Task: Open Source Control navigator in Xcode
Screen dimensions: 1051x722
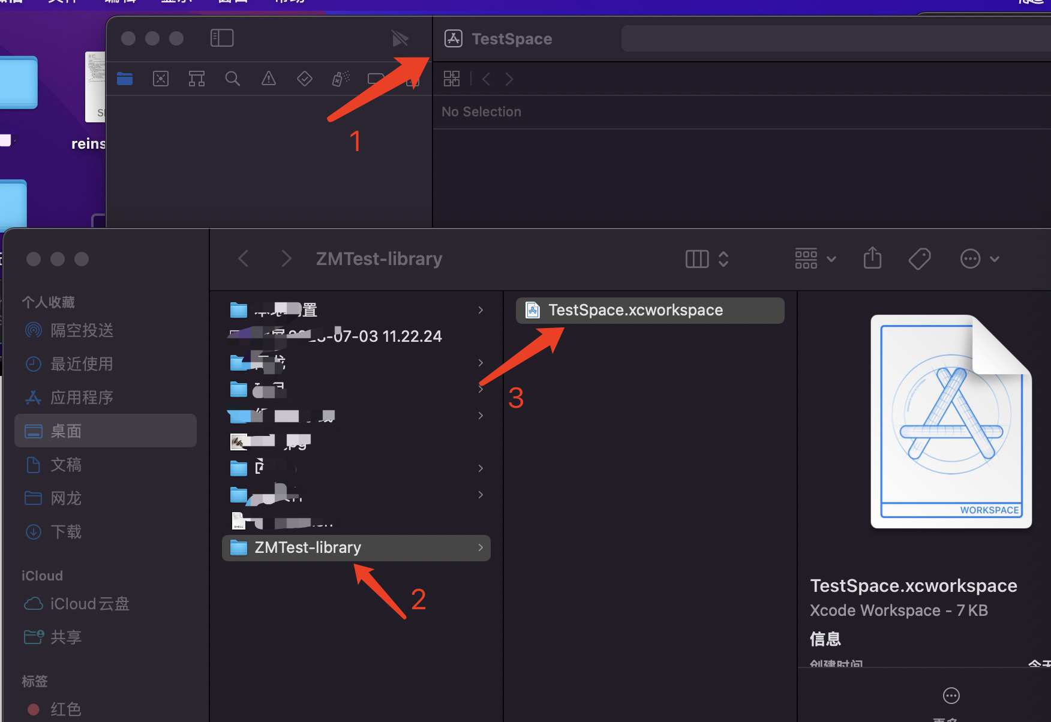Action: [x=161, y=79]
